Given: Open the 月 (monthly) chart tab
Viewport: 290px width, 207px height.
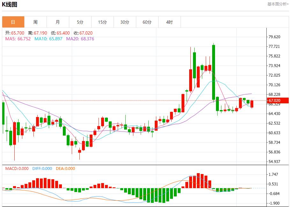Looking at the screenshot, I should pos(58,22).
